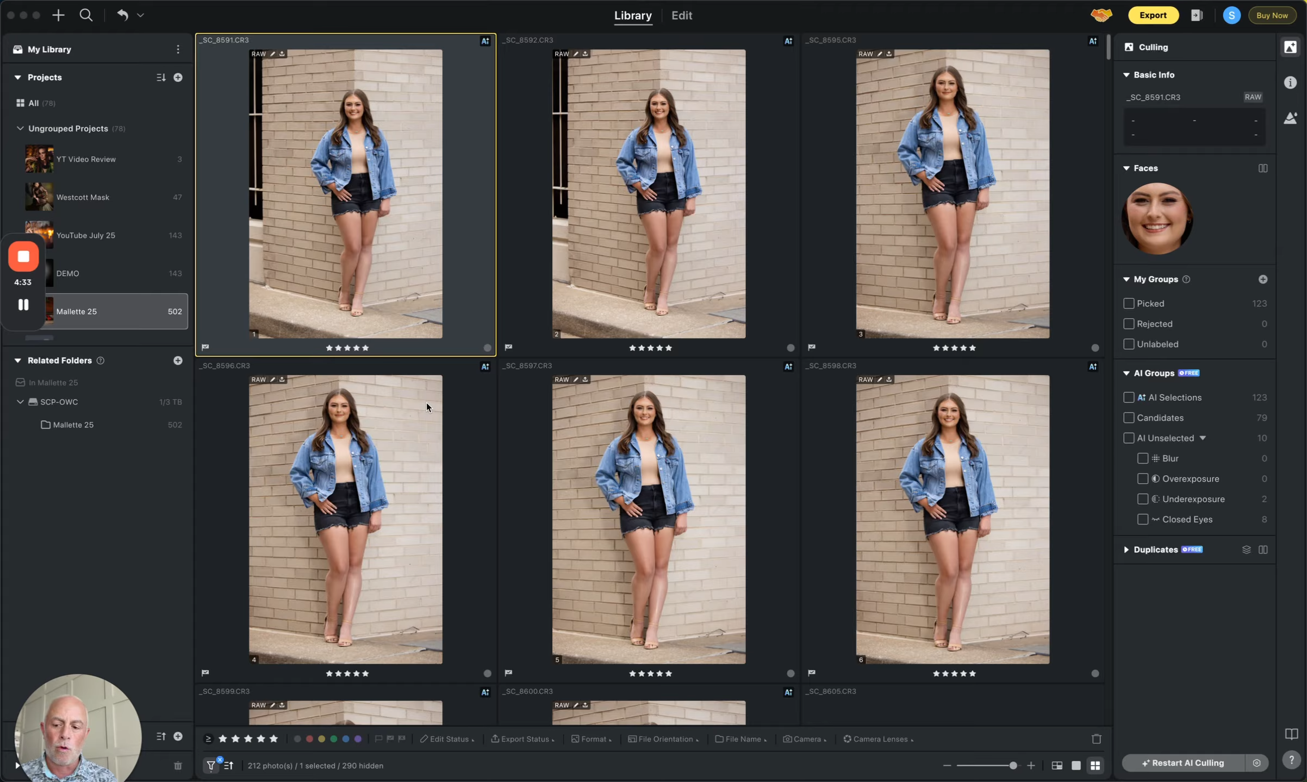Screen dimensions: 1307x782
Task: Click Restart AI Culling button
Action: (x=1183, y=763)
